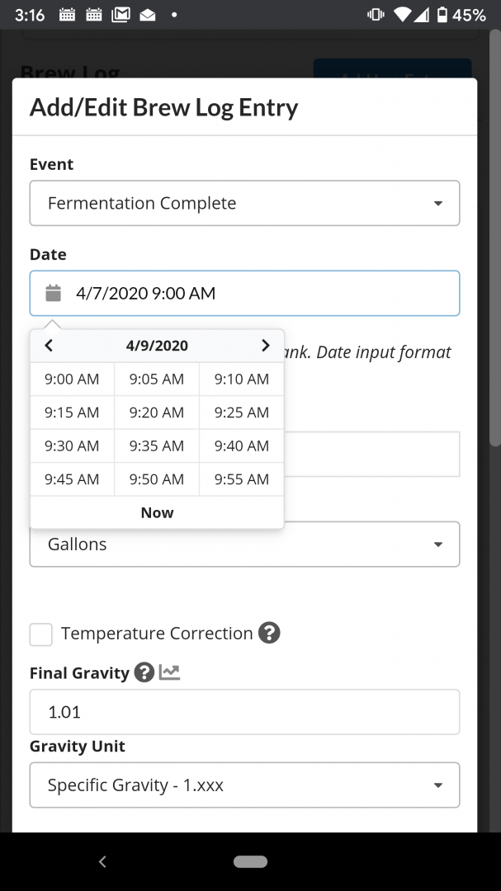The width and height of the screenshot is (501, 891).
Task: Click the Final Gravity input field
Action: coord(244,712)
